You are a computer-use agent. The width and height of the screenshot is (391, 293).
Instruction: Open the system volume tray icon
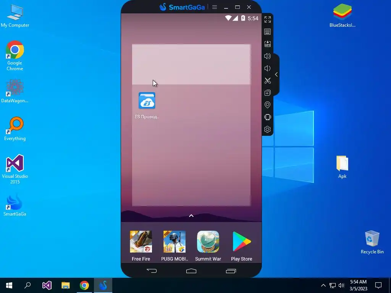click(341, 285)
